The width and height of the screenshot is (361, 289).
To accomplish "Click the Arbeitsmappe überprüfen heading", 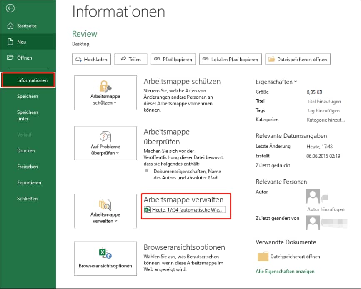I will (x=167, y=137).
